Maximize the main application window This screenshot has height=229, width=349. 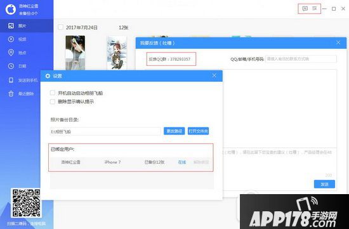334,9
